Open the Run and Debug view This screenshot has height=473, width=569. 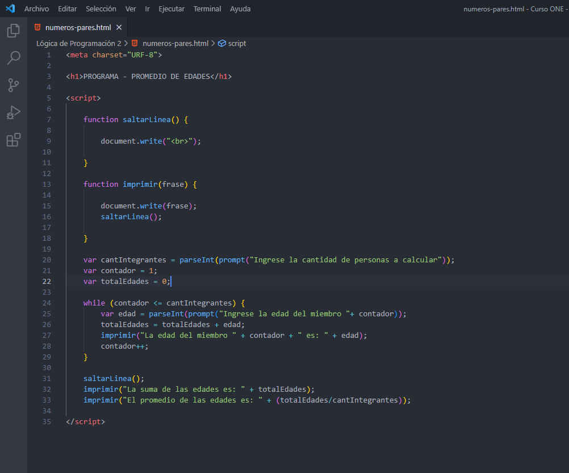[14, 112]
